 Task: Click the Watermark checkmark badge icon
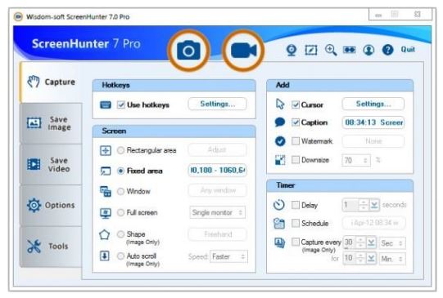tap(280, 141)
